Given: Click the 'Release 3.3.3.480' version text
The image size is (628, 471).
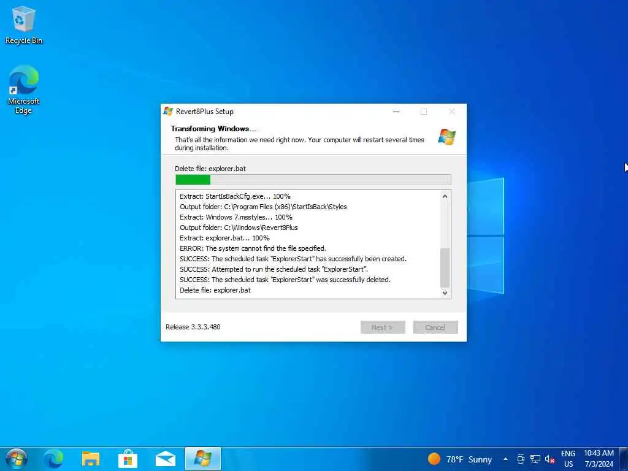Looking at the screenshot, I should tap(193, 327).
